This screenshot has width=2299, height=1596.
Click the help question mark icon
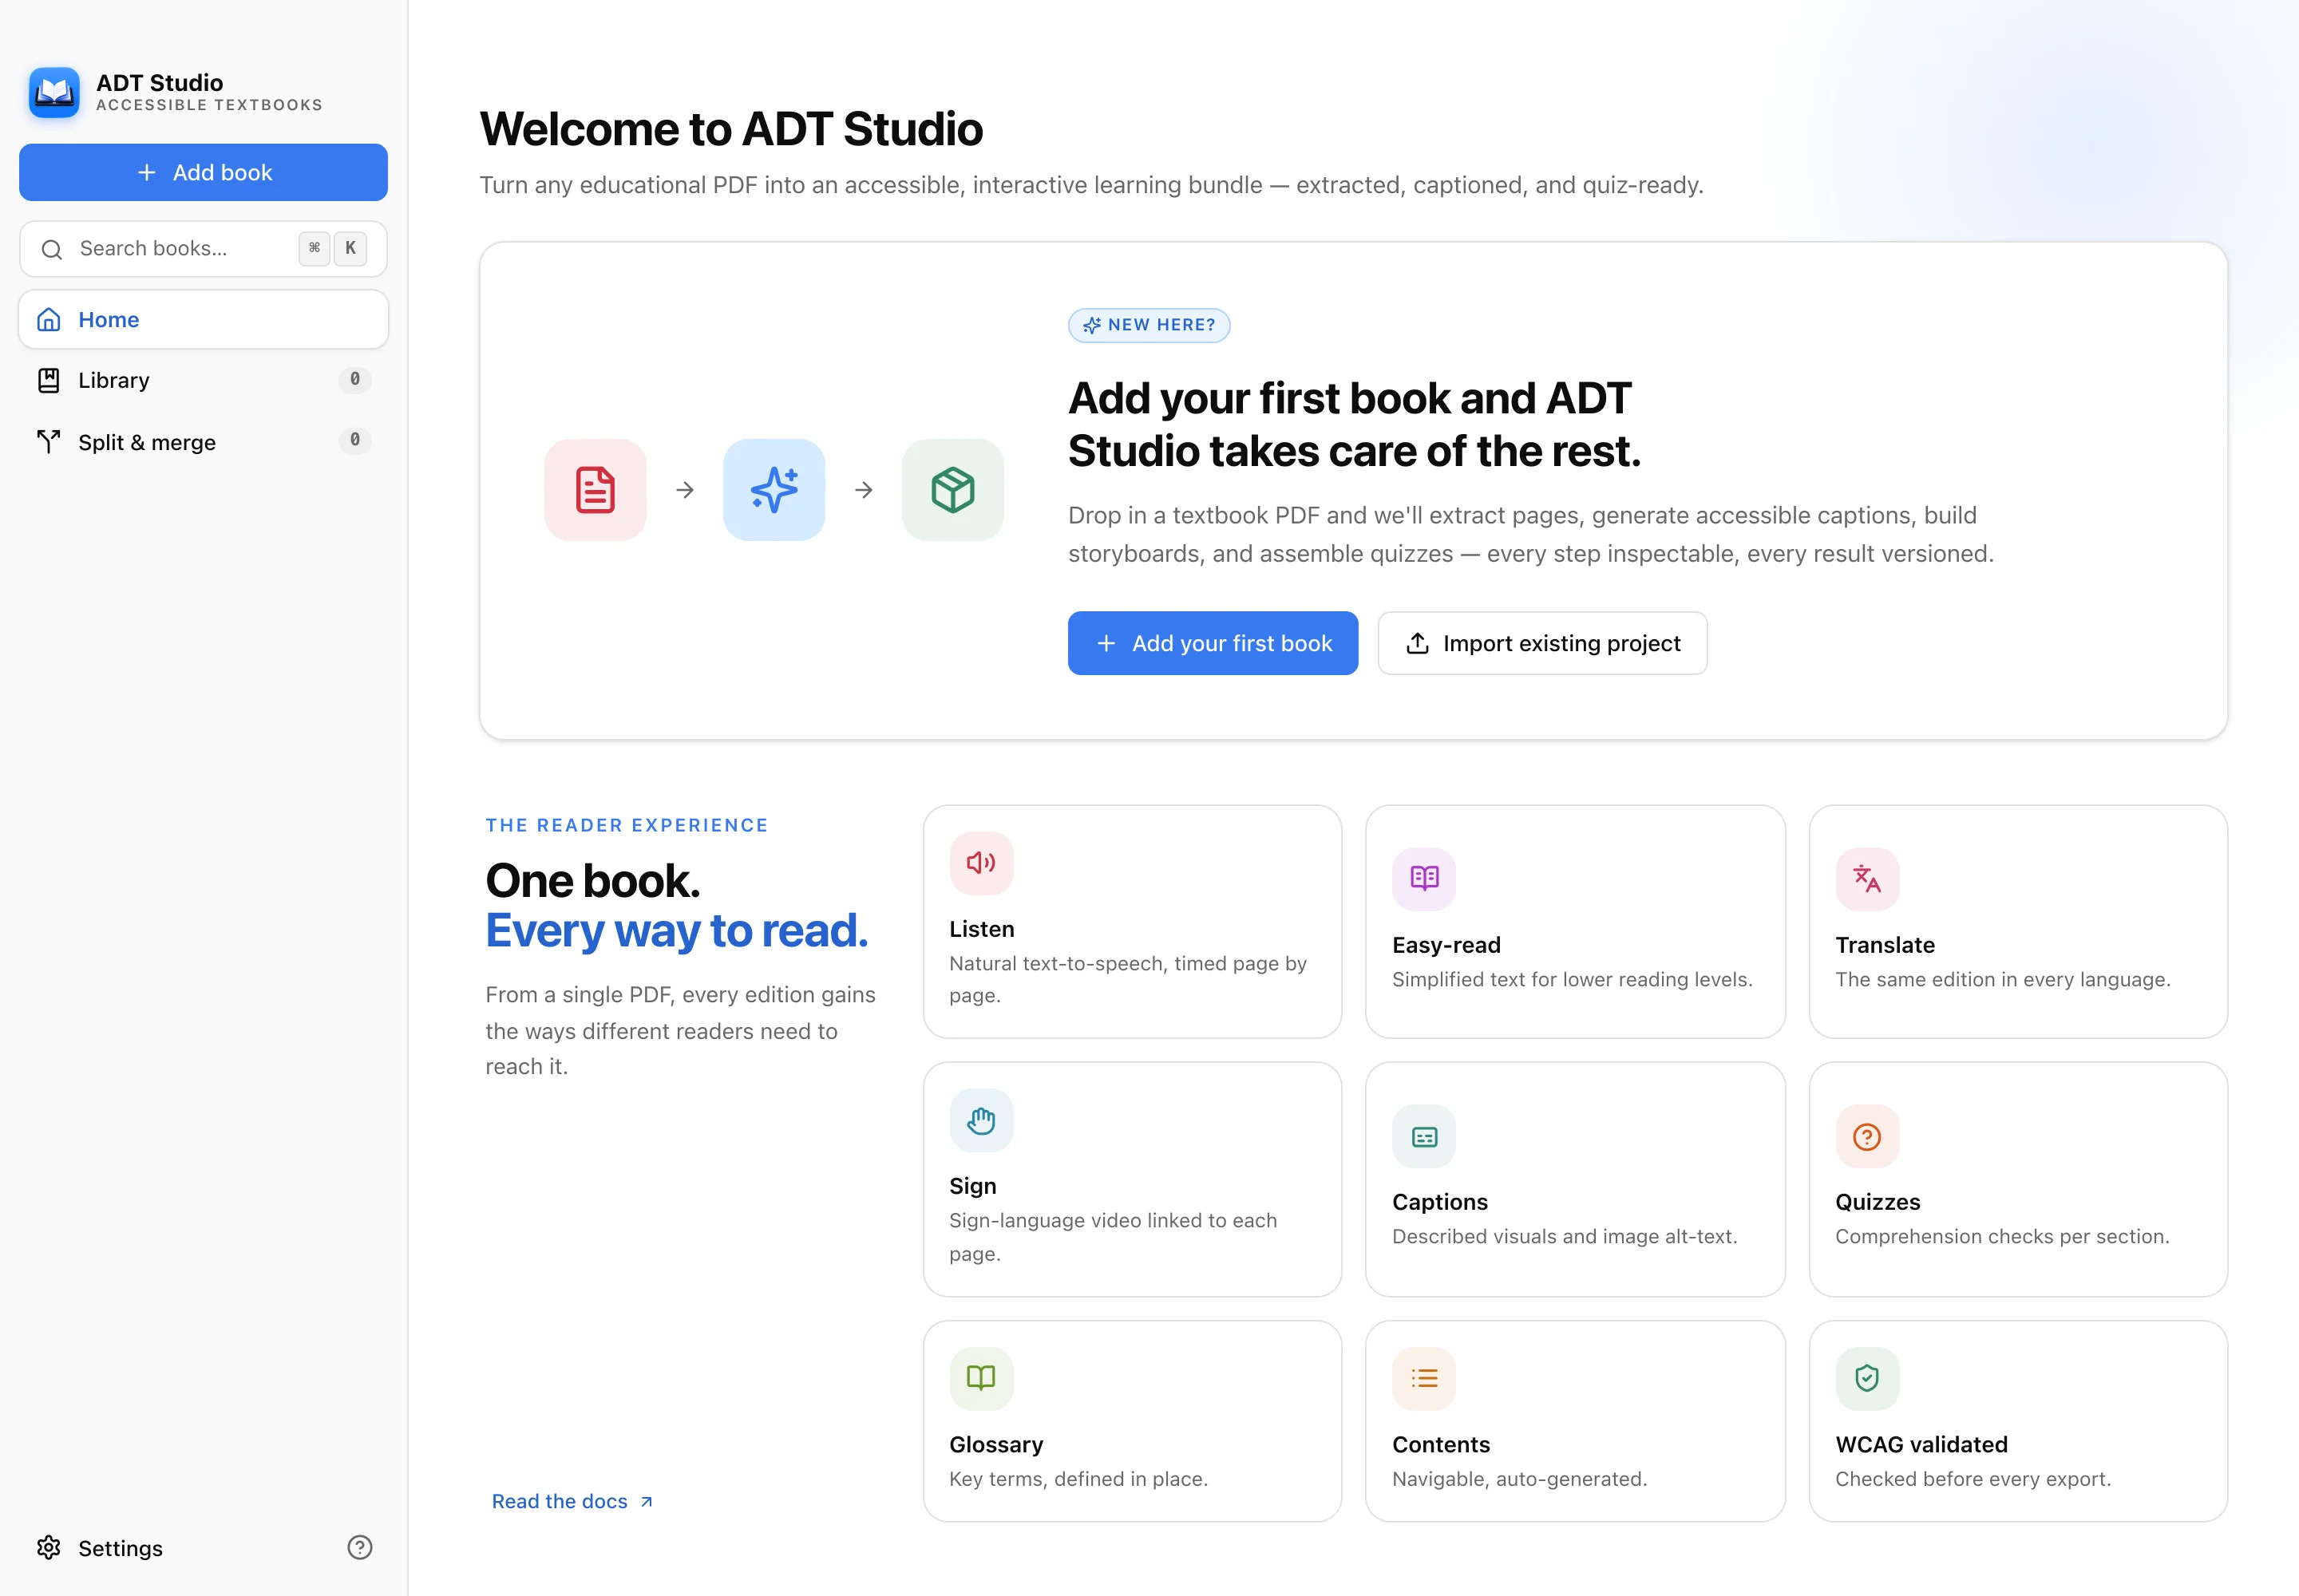(360, 1548)
